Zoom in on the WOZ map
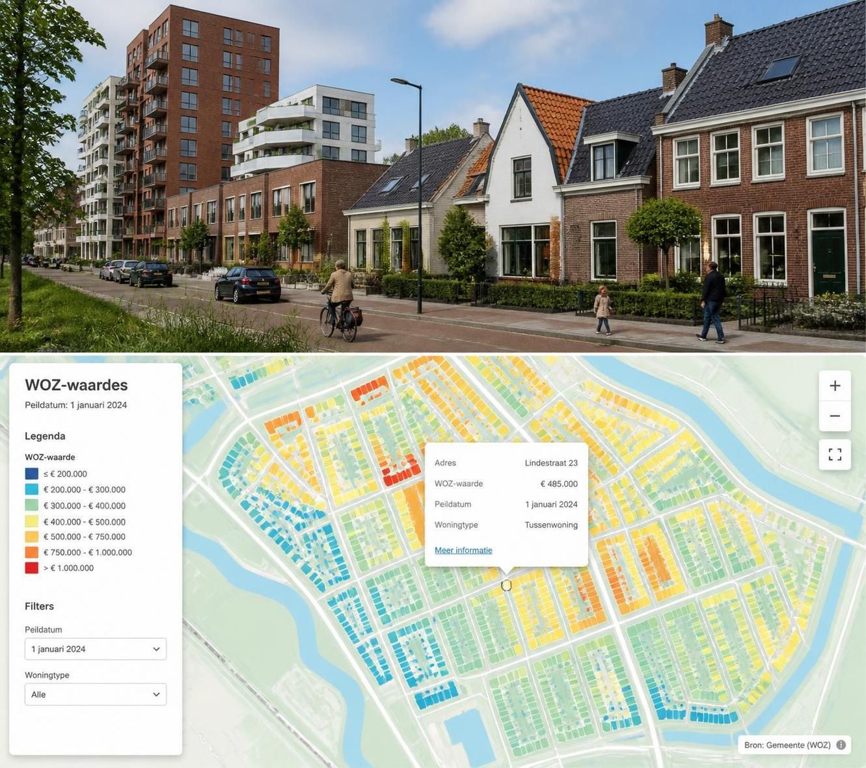Screen dimensions: 866x768 tap(835, 386)
